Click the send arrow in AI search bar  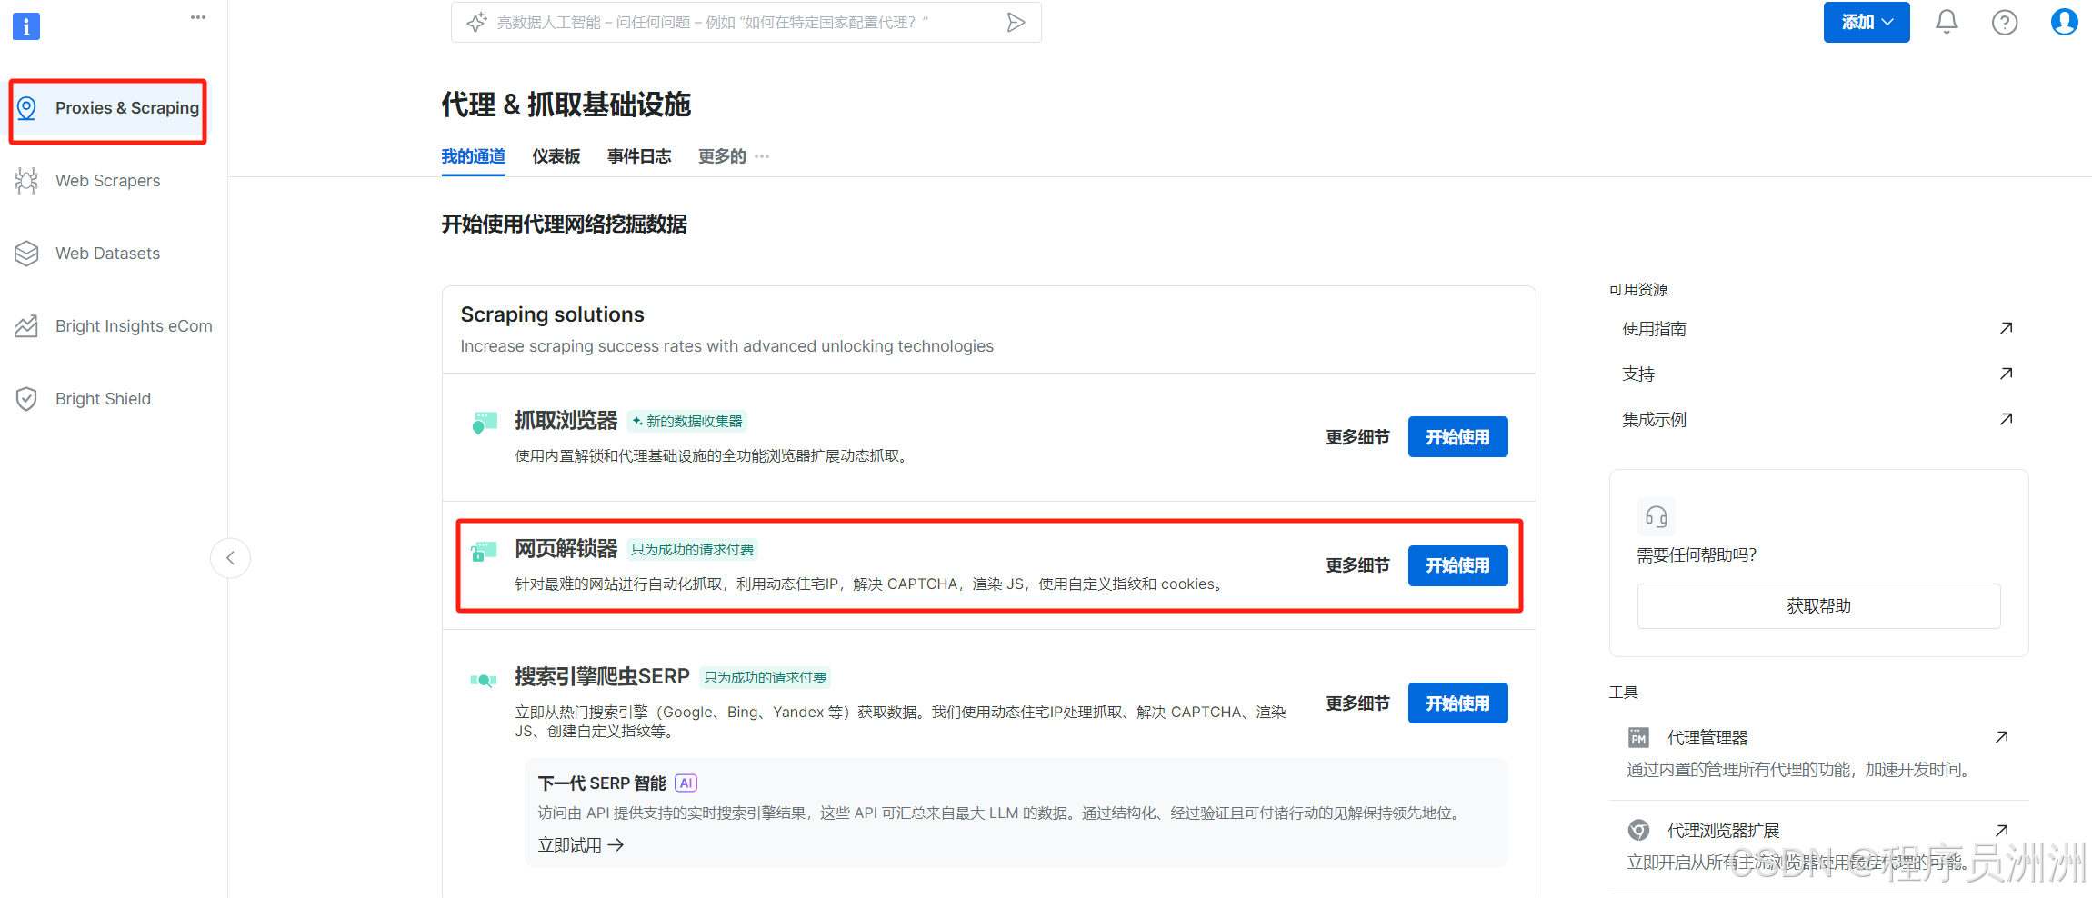tap(1016, 23)
